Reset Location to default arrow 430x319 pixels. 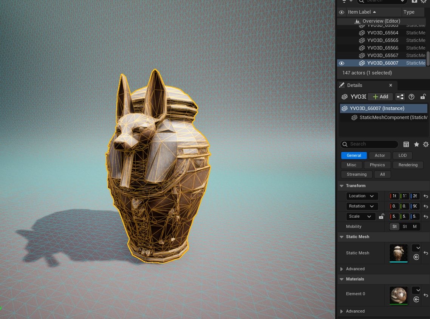425,196
